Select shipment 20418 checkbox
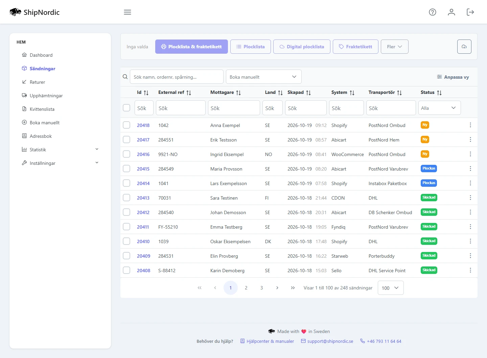The image size is (487, 358). [126, 125]
